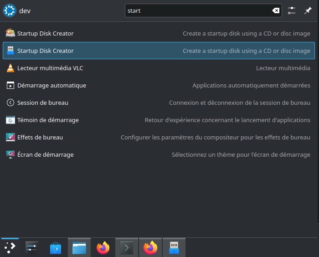The width and height of the screenshot is (319, 257).
Task: Switch to Startup Disk Creator taskbar entry
Action: tap(174, 247)
